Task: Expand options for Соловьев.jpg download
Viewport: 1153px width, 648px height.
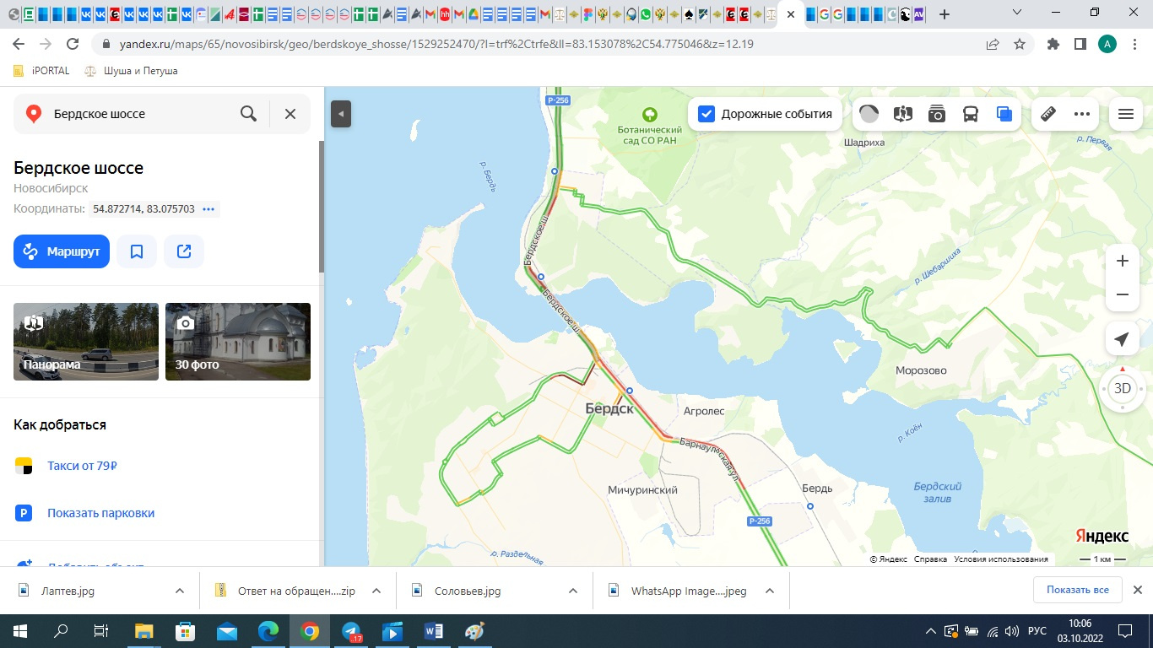Action: [573, 591]
